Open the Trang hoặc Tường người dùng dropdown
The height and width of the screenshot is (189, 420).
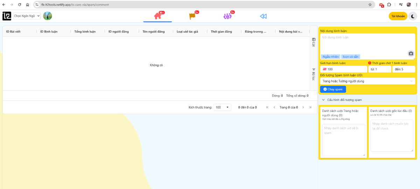tap(367, 81)
